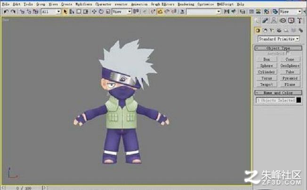Open Curve Editor from toolbar

[251, 12]
